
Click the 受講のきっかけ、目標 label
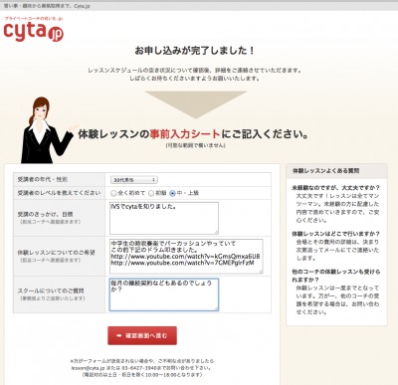pos(45,214)
